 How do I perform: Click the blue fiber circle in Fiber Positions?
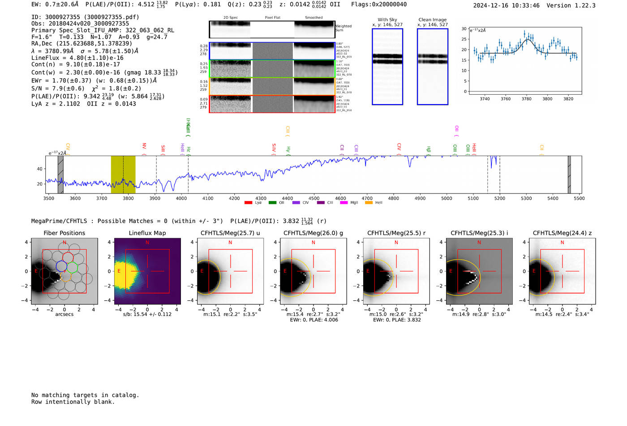click(61, 266)
